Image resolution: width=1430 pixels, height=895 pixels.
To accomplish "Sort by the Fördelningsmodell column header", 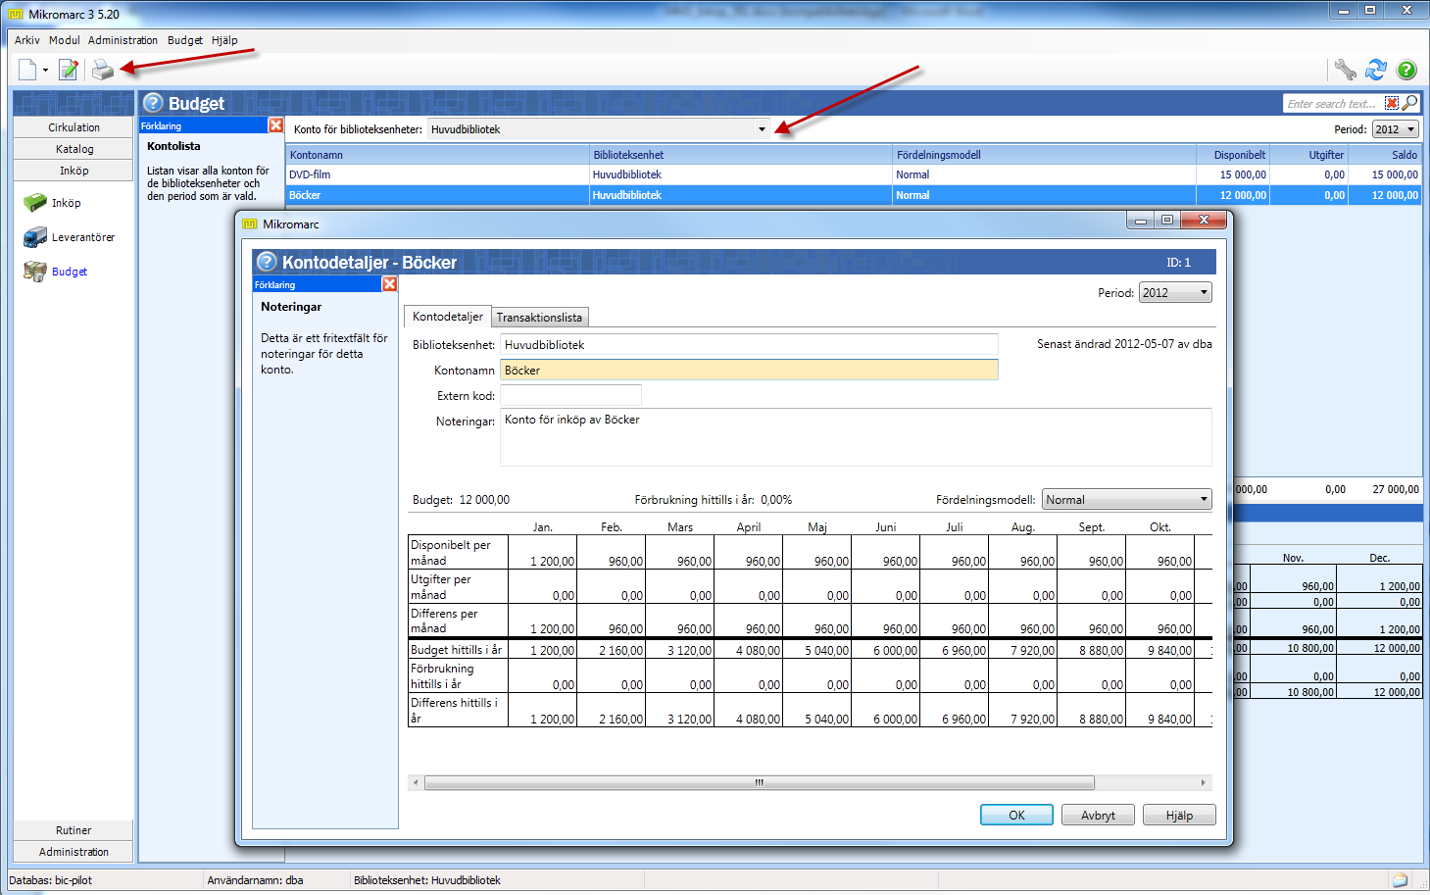I will coord(1044,155).
